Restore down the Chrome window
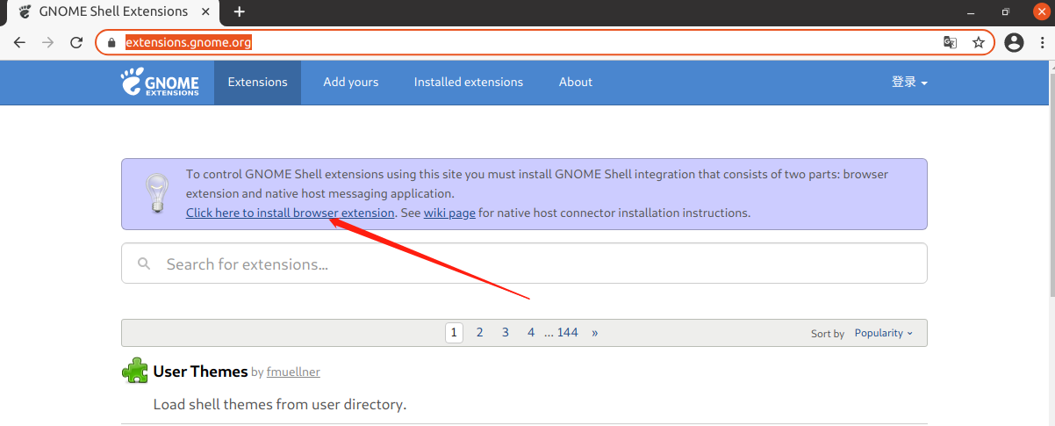The height and width of the screenshot is (426, 1055). (1006, 11)
